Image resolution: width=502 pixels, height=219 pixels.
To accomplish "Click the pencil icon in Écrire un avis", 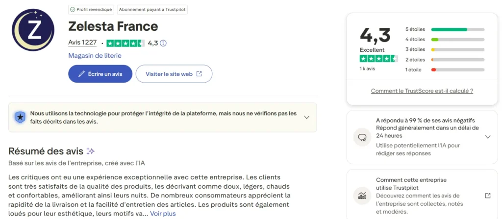I will click(x=81, y=74).
